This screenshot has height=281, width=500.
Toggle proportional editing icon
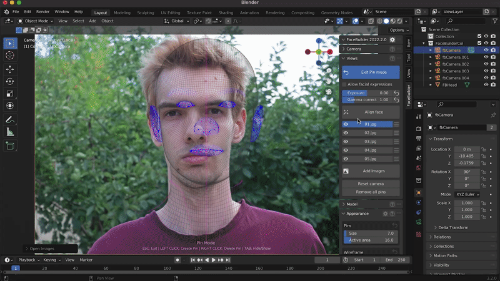(227, 21)
